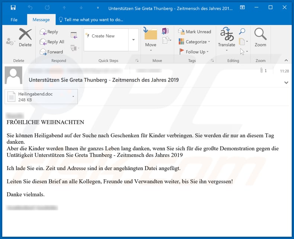
Task: Expand the message header details chevron
Action: click(286, 82)
